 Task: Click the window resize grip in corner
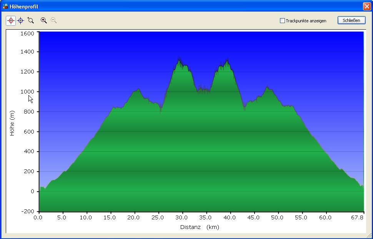369,236
